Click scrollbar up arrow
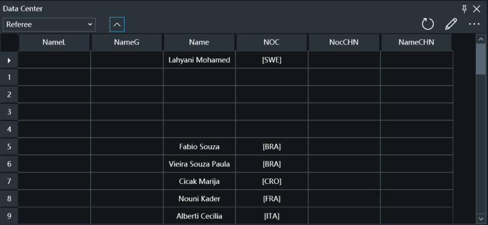 [481, 39]
